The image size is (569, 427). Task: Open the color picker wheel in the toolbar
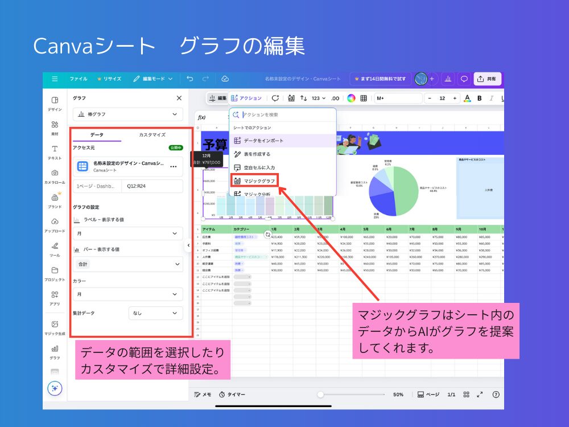tap(351, 98)
